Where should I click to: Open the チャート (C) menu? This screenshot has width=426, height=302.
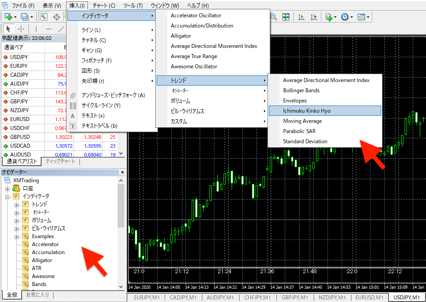[104, 5]
